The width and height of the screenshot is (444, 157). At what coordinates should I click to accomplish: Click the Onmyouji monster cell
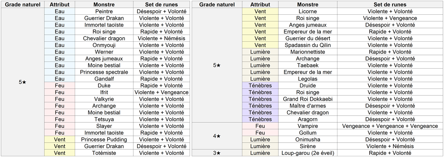(x=104, y=45)
